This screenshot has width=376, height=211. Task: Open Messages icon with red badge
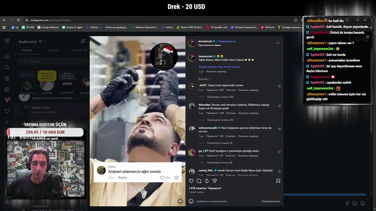pyautogui.click(x=7, y=100)
